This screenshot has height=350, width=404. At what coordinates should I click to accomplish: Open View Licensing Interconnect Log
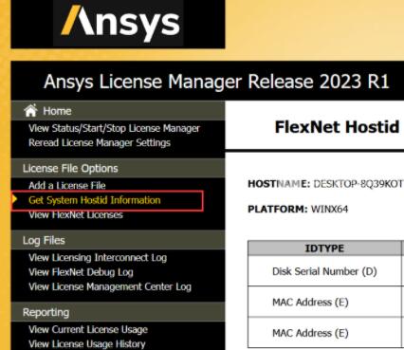pyautogui.click(x=98, y=258)
